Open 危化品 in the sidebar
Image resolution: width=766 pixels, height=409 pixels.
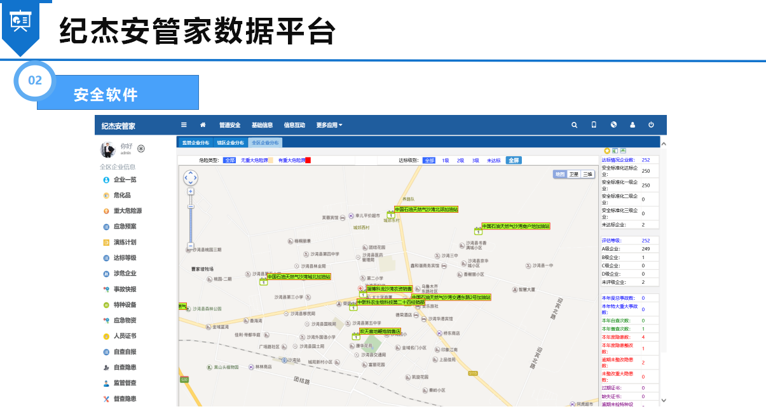pyautogui.click(x=122, y=196)
